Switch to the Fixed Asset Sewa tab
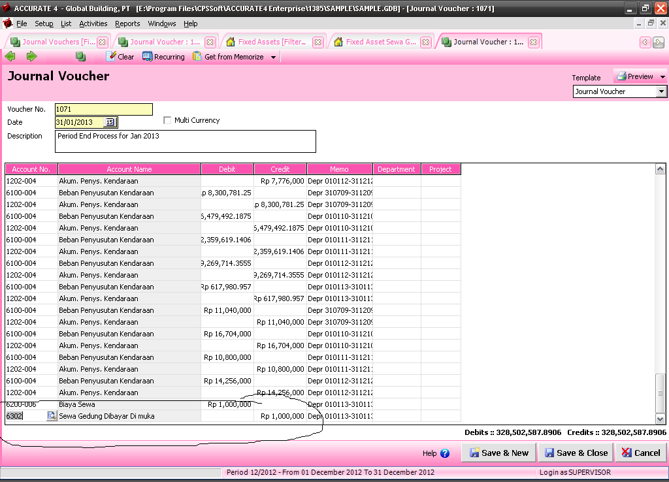 (x=380, y=42)
